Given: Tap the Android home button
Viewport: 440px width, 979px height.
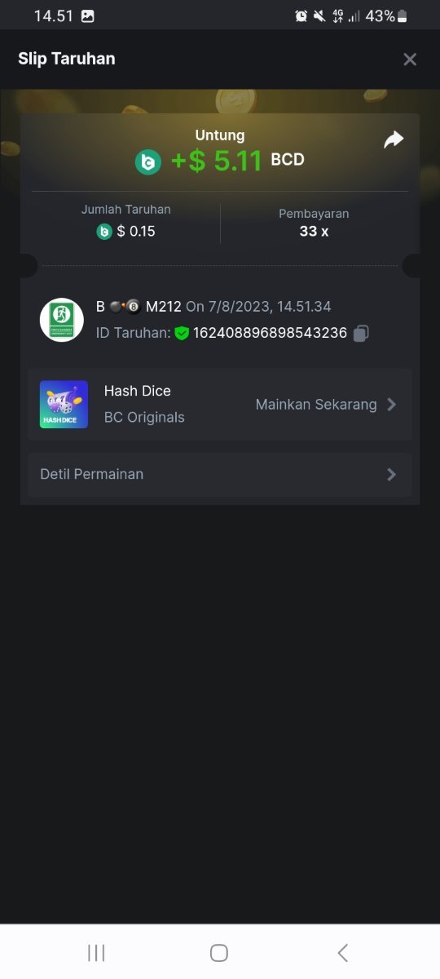Looking at the screenshot, I should (x=219, y=953).
